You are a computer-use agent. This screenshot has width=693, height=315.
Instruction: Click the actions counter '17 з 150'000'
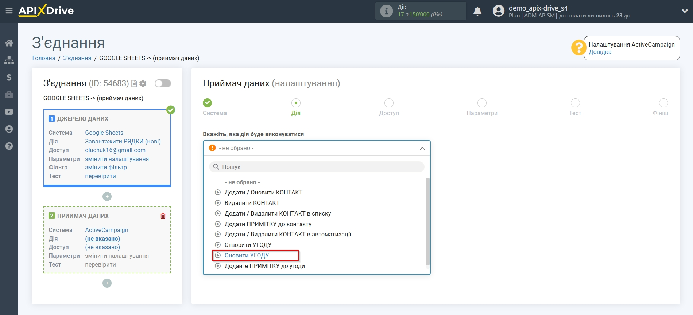[x=413, y=15]
